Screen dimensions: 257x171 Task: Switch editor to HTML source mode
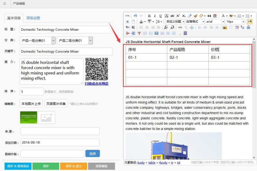point(128,16)
